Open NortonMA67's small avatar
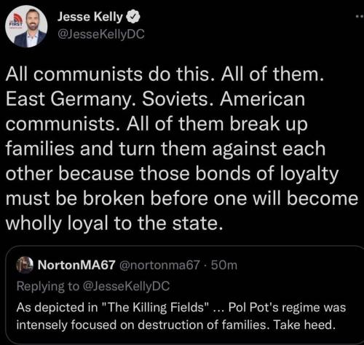Screen dimensions: 364x345 tap(24, 265)
